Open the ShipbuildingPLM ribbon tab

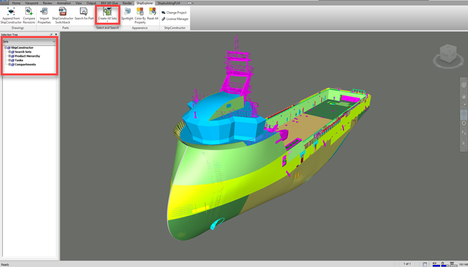[x=168, y=3]
